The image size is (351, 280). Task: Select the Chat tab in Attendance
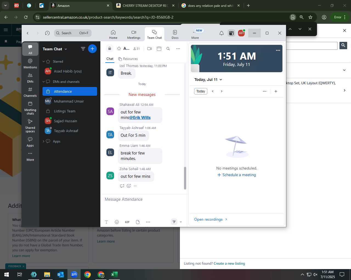click(110, 59)
